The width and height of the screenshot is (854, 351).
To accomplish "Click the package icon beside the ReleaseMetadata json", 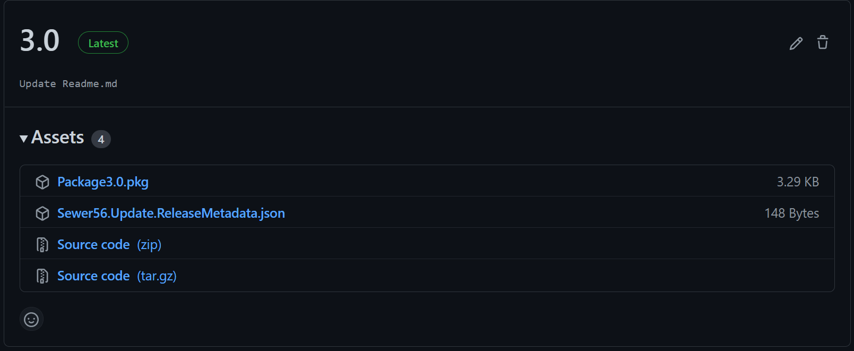I will (x=42, y=213).
